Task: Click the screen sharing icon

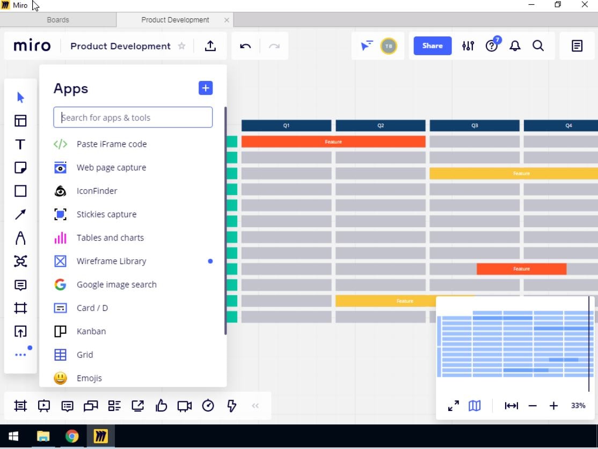Action: tap(137, 406)
